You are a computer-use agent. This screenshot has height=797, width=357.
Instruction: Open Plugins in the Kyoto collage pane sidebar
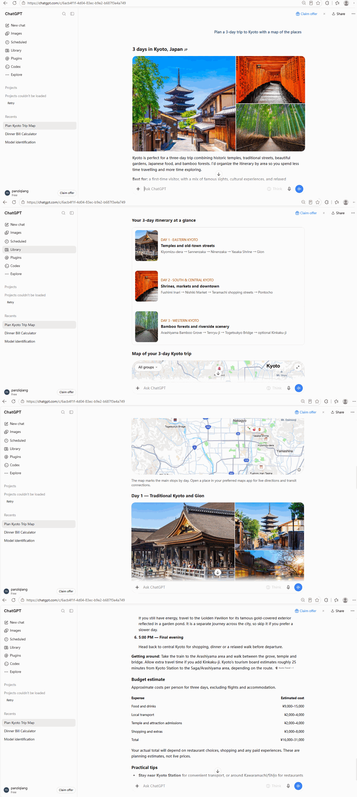(16, 58)
